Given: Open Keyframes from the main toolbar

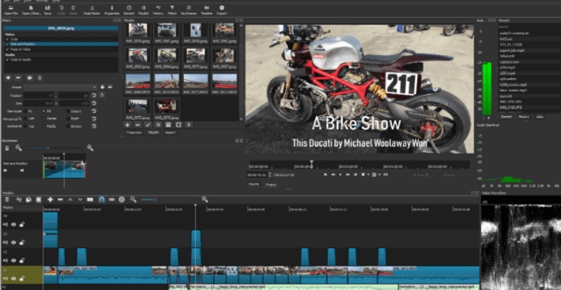Looking at the screenshot, I should (x=189, y=8).
